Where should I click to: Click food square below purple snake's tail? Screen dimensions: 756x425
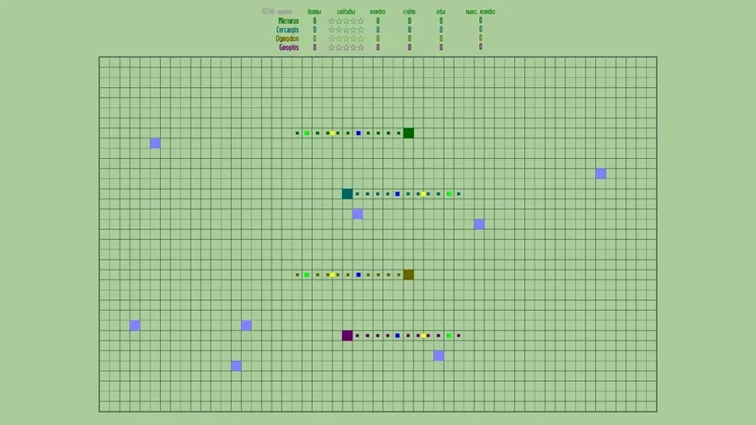pos(439,356)
